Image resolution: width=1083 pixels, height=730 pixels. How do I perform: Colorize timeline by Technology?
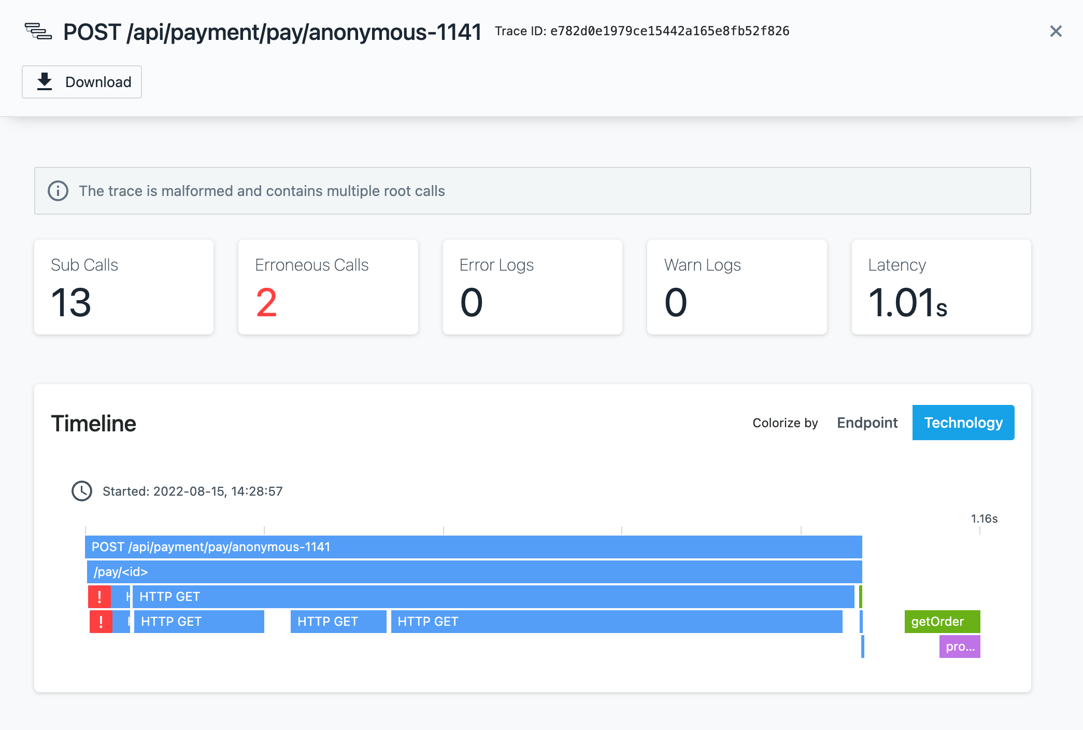pos(963,423)
